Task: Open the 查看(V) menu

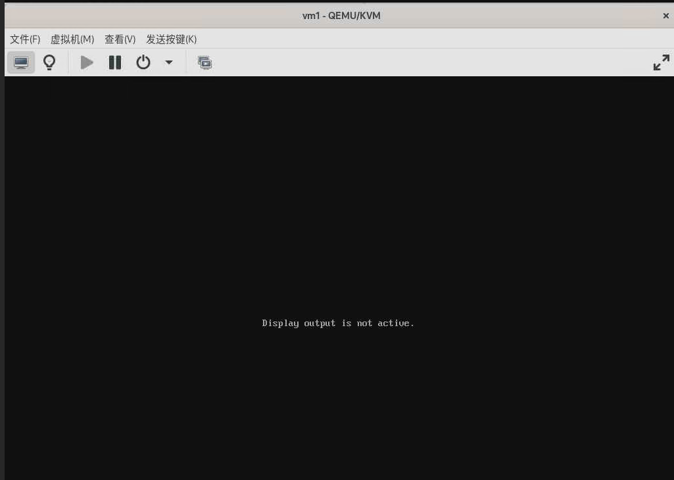Action: click(120, 39)
